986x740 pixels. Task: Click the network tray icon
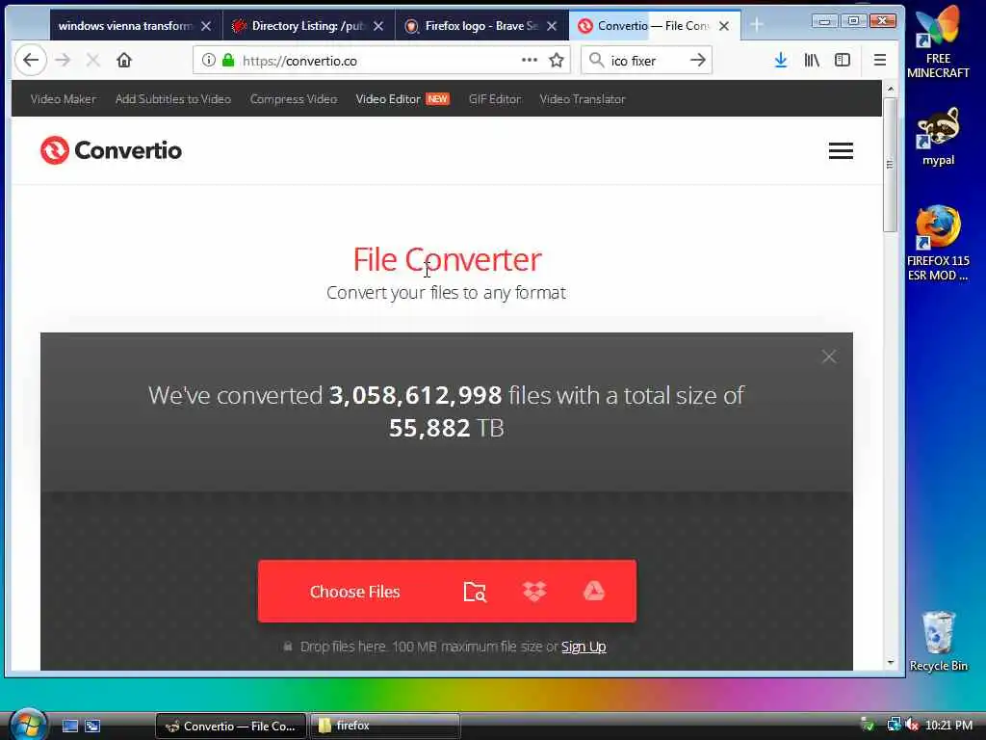coord(893,726)
